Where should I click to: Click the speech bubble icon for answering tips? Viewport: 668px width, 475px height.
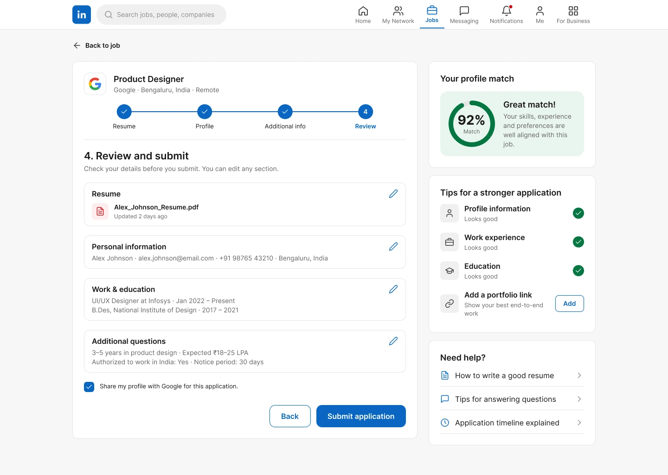(445, 399)
